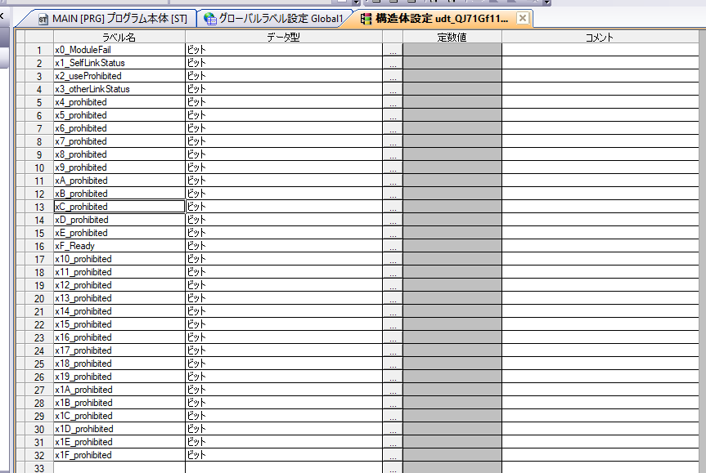Click comment field for x0_ModuleFail
The image size is (706, 473).
tap(600, 50)
